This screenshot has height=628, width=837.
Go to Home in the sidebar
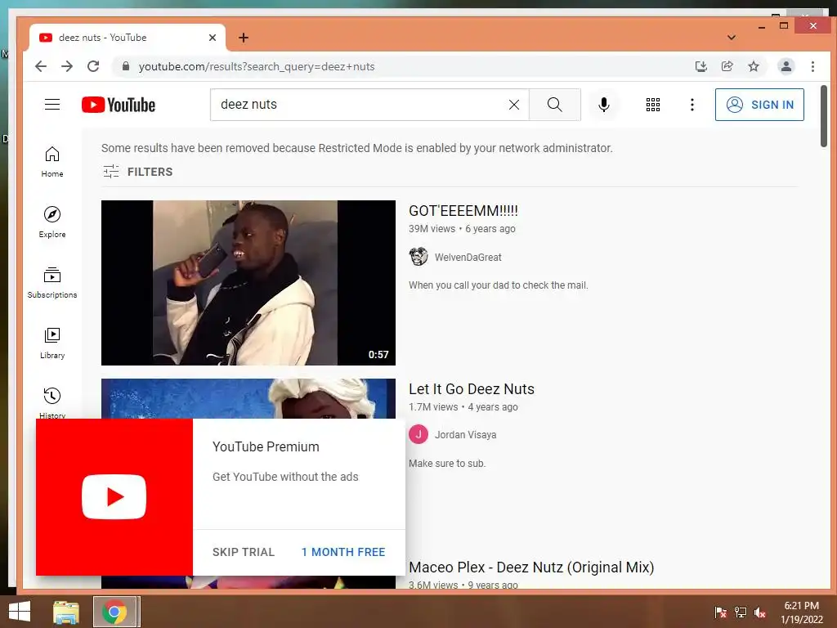tap(52, 162)
